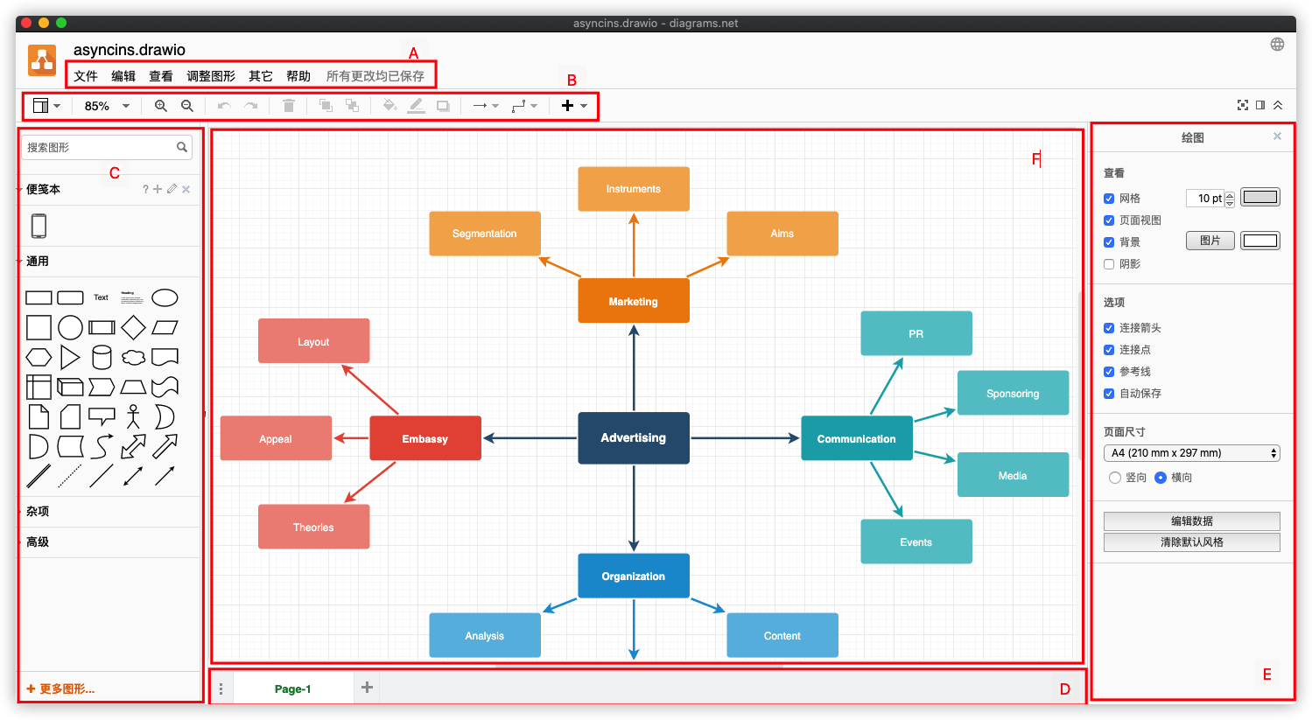Image resolution: width=1312 pixels, height=720 pixels.
Task: Switch to the Page-1 tab
Action: (292, 689)
